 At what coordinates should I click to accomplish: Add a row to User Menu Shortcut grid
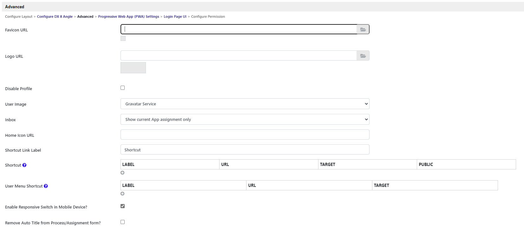[x=122, y=194]
